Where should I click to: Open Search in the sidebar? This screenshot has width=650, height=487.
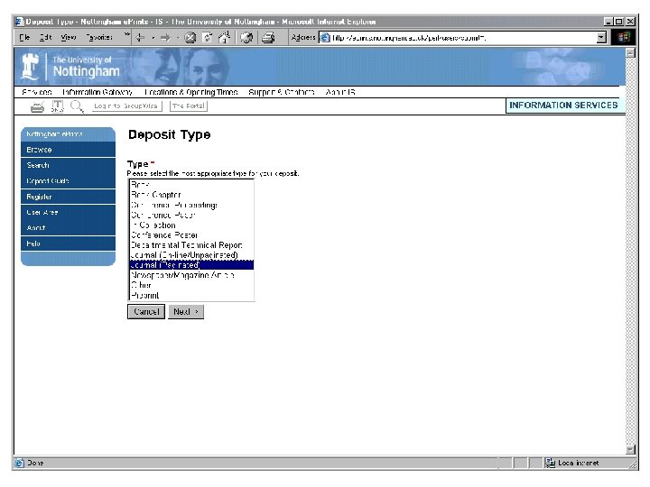click(x=68, y=165)
